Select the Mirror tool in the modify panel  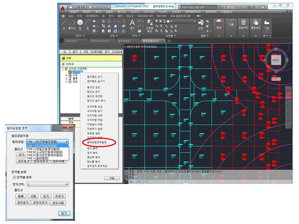[109, 26]
